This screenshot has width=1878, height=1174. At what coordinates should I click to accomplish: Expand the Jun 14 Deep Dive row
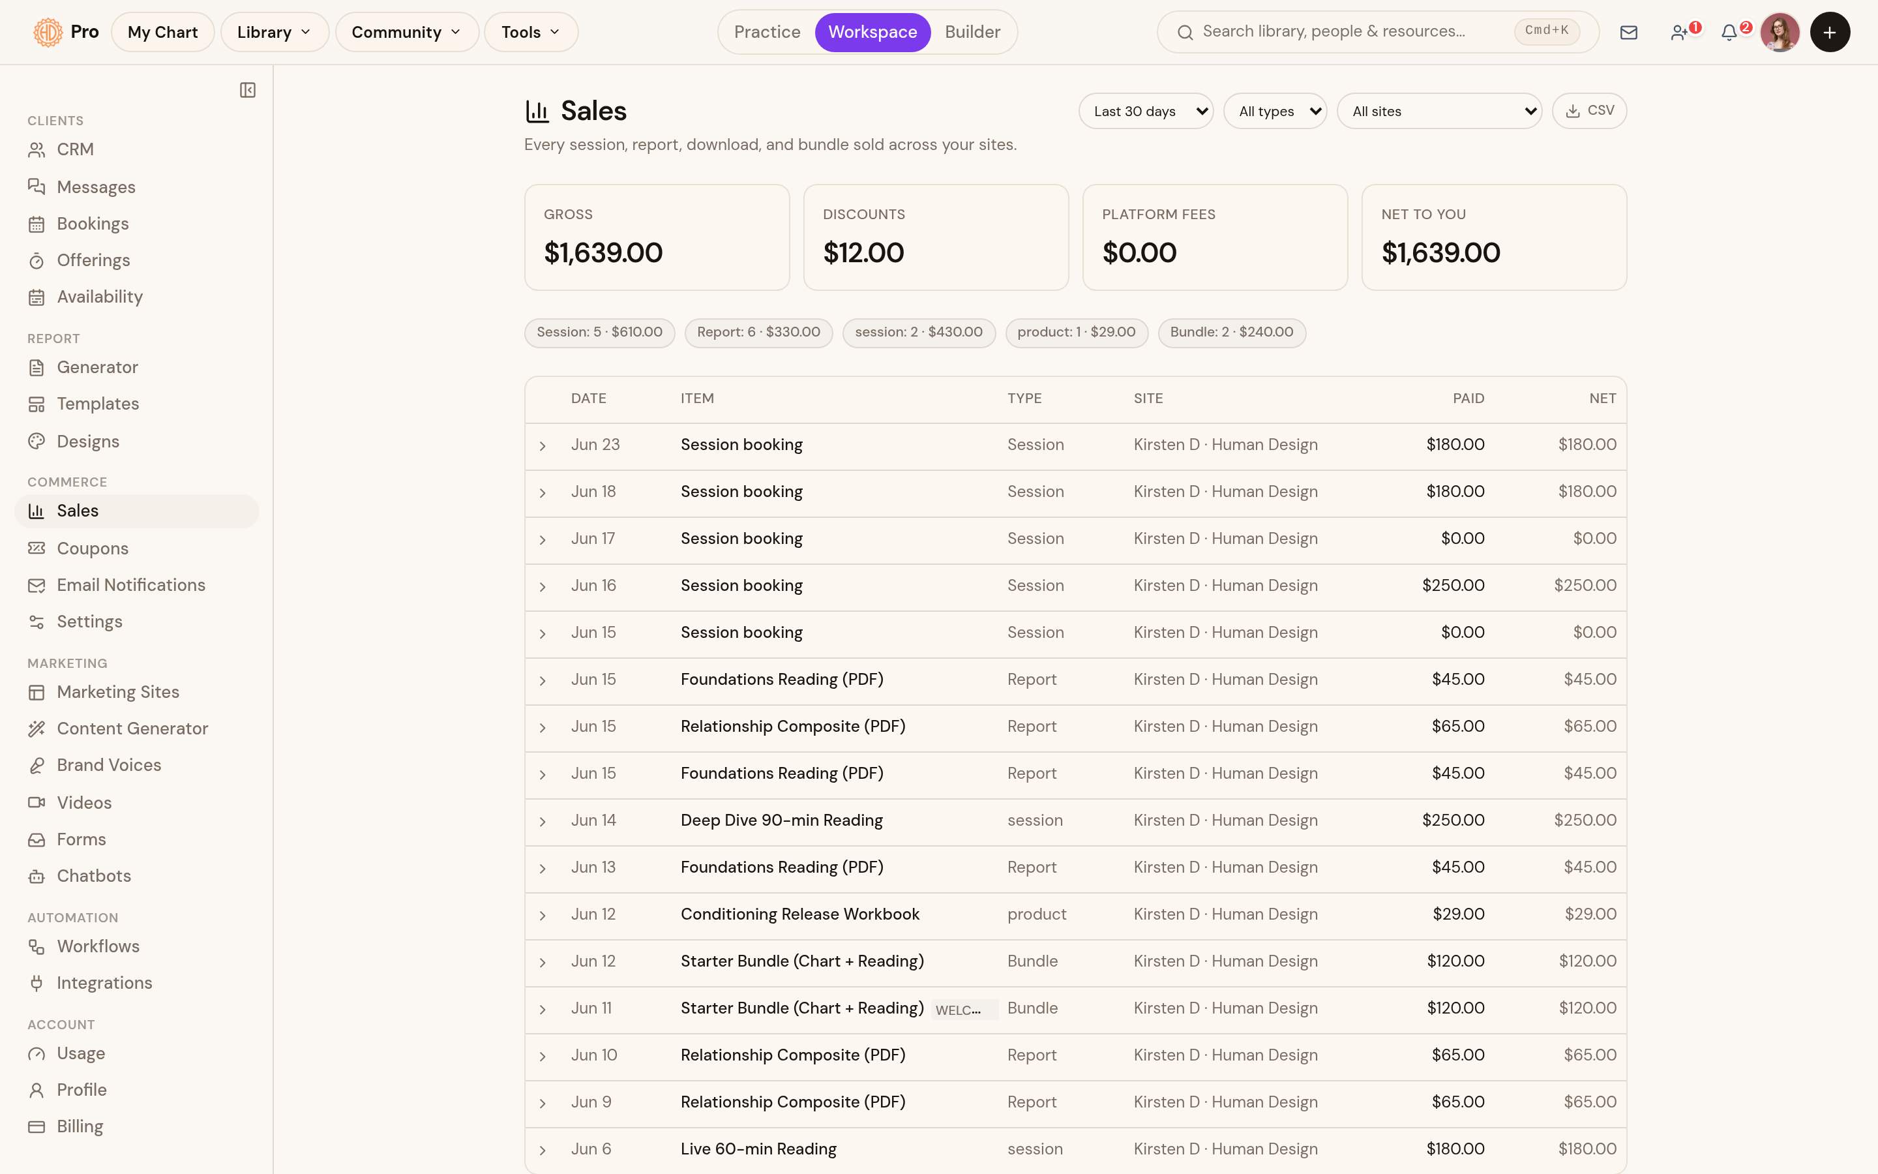543,822
